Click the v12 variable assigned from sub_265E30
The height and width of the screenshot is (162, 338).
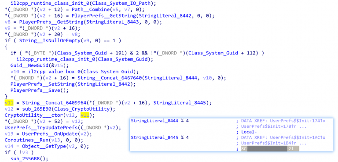pyautogui.click(x=9, y=109)
